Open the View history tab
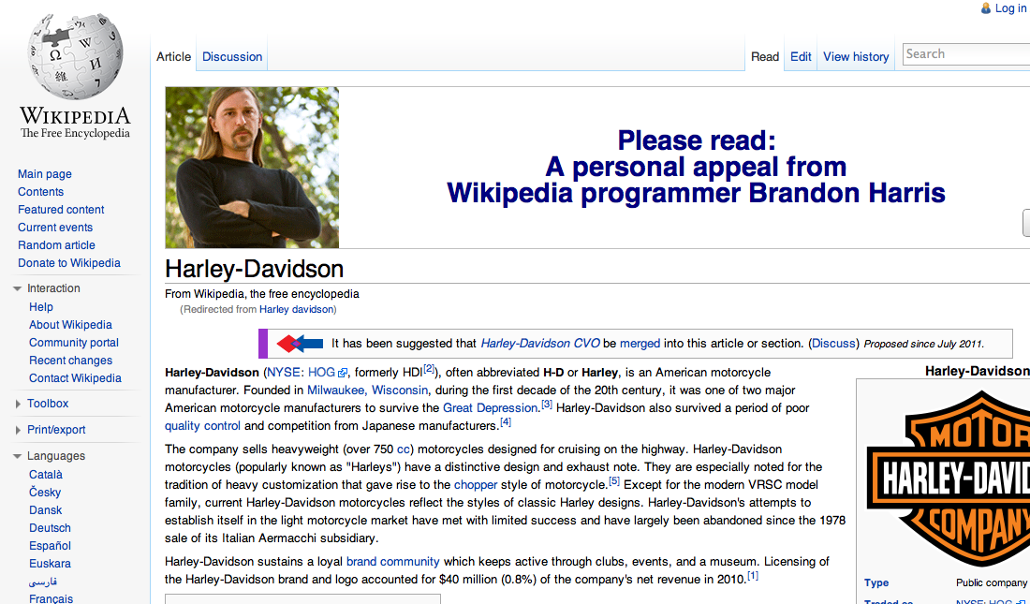Image resolution: width=1030 pixels, height=604 pixels. click(x=856, y=57)
